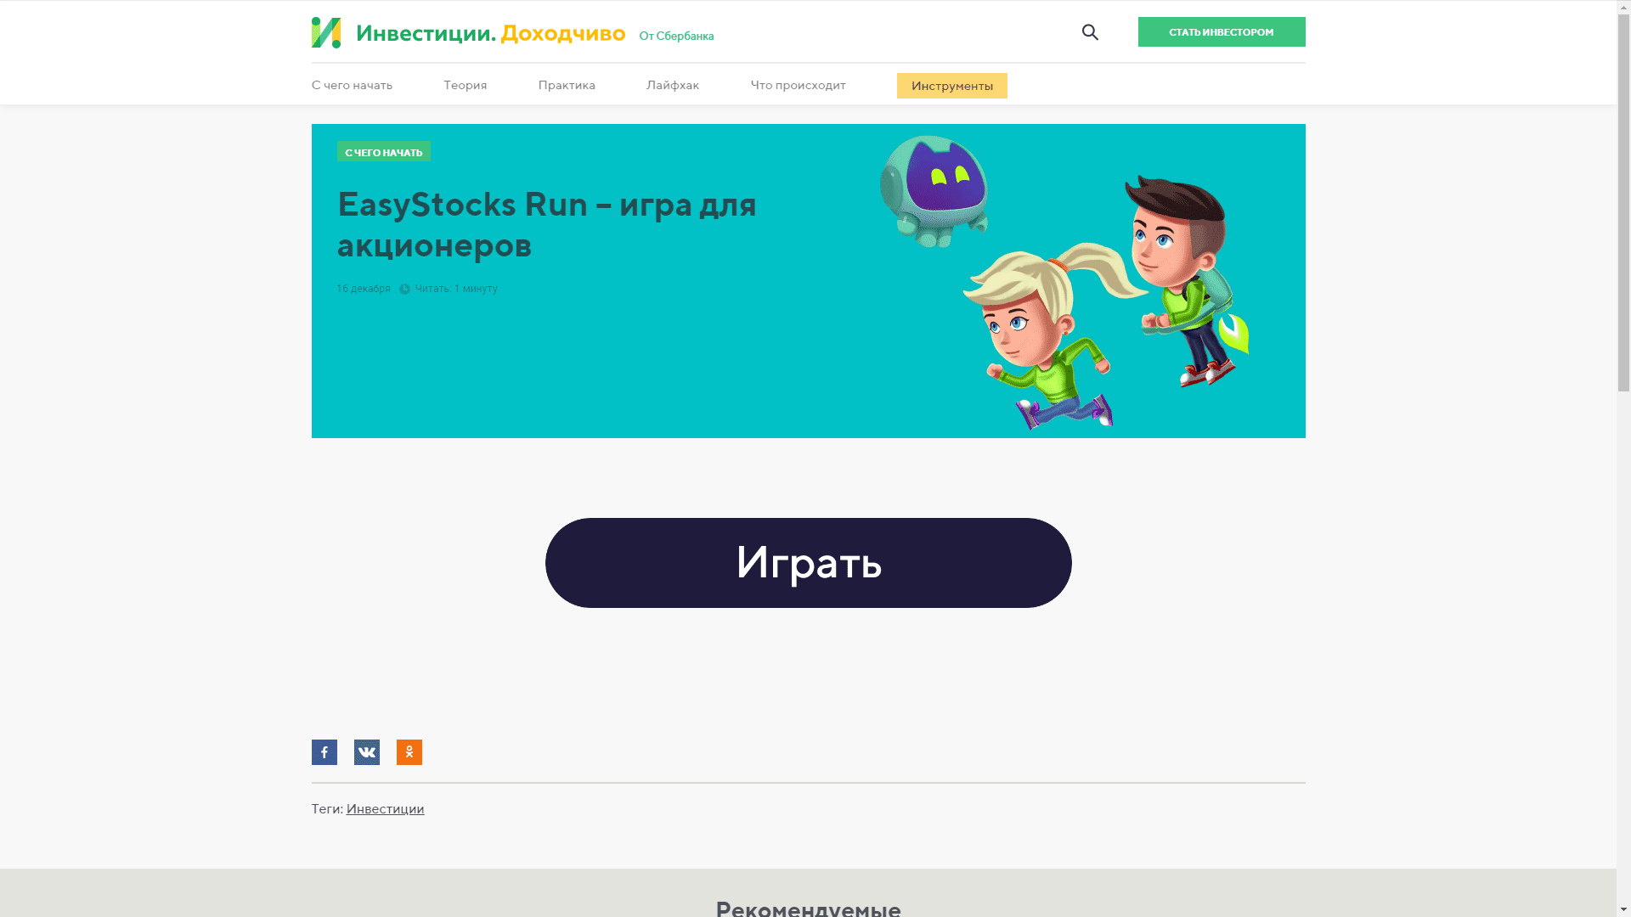
Task: Click the scrollbar down arrow
Action: tap(1623, 909)
